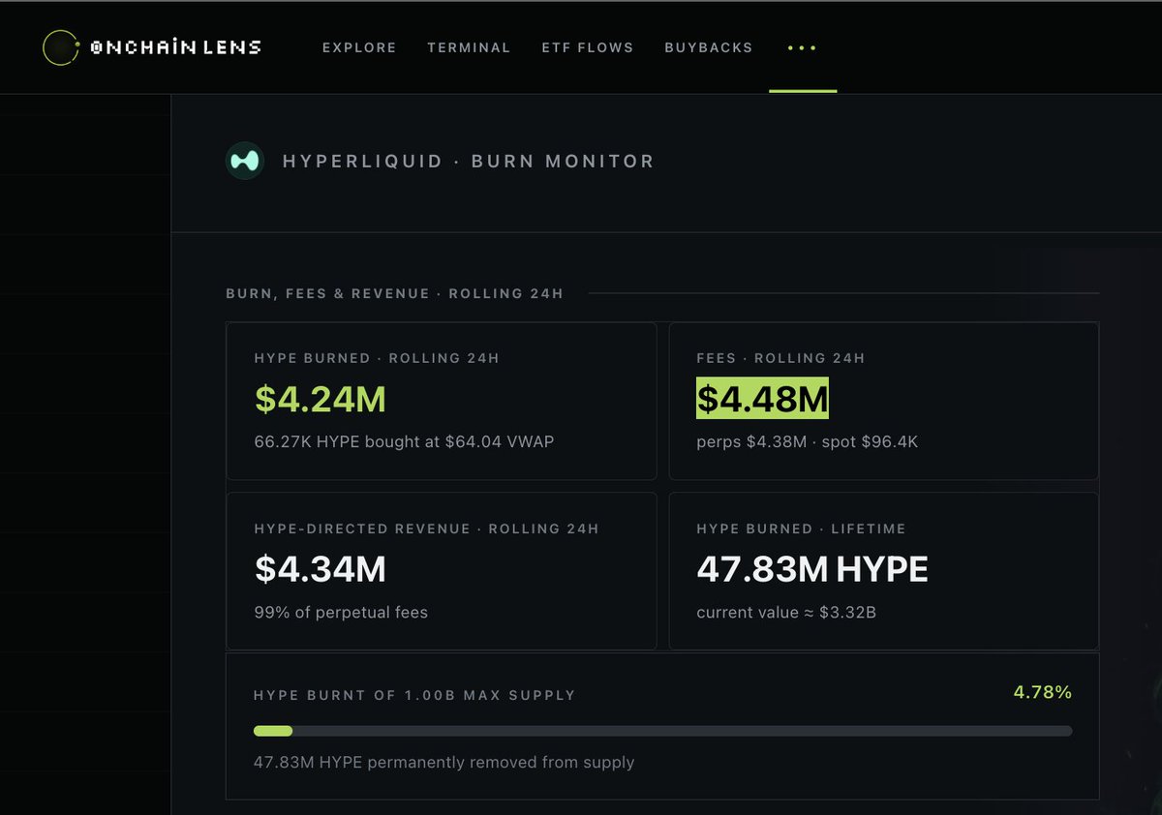Click the current value ≈ $3.32B text
Viewport: 1162px width, 815px height.
[786, 613]
